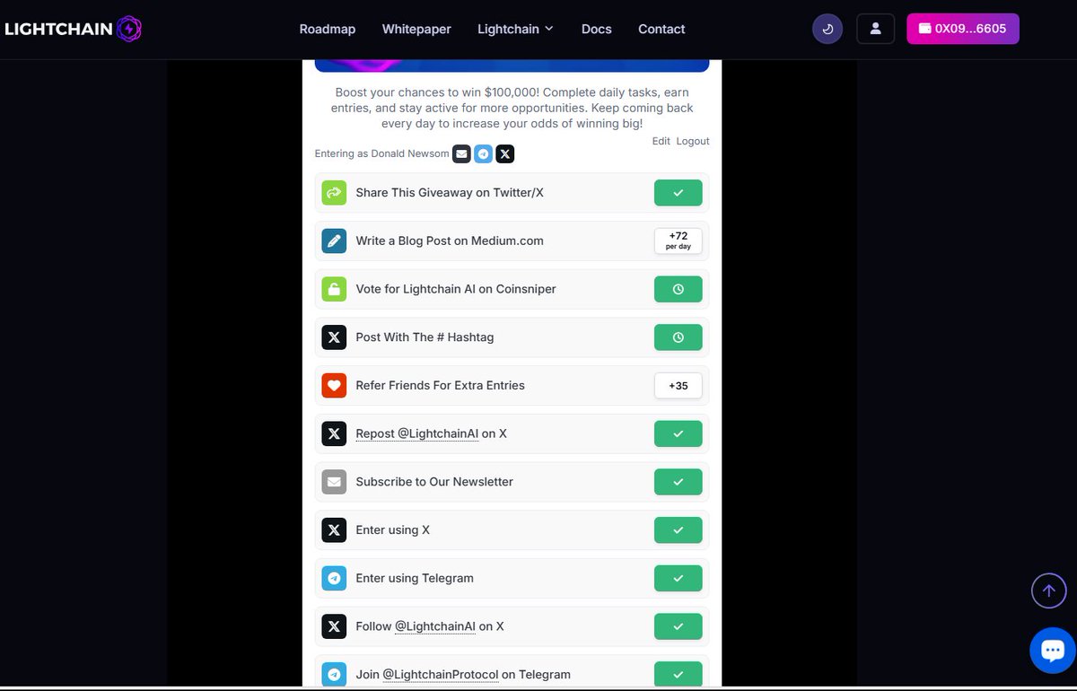This screenshot has height=691, width=1077.
Task: Click the green checkmark for Subscribe to Newsletter
Action: pos(679,482)
